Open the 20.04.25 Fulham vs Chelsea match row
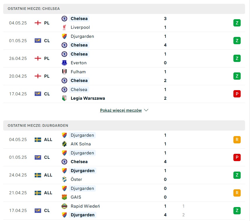The width and height of the screenshot is (250, 221). coord(124,76)
